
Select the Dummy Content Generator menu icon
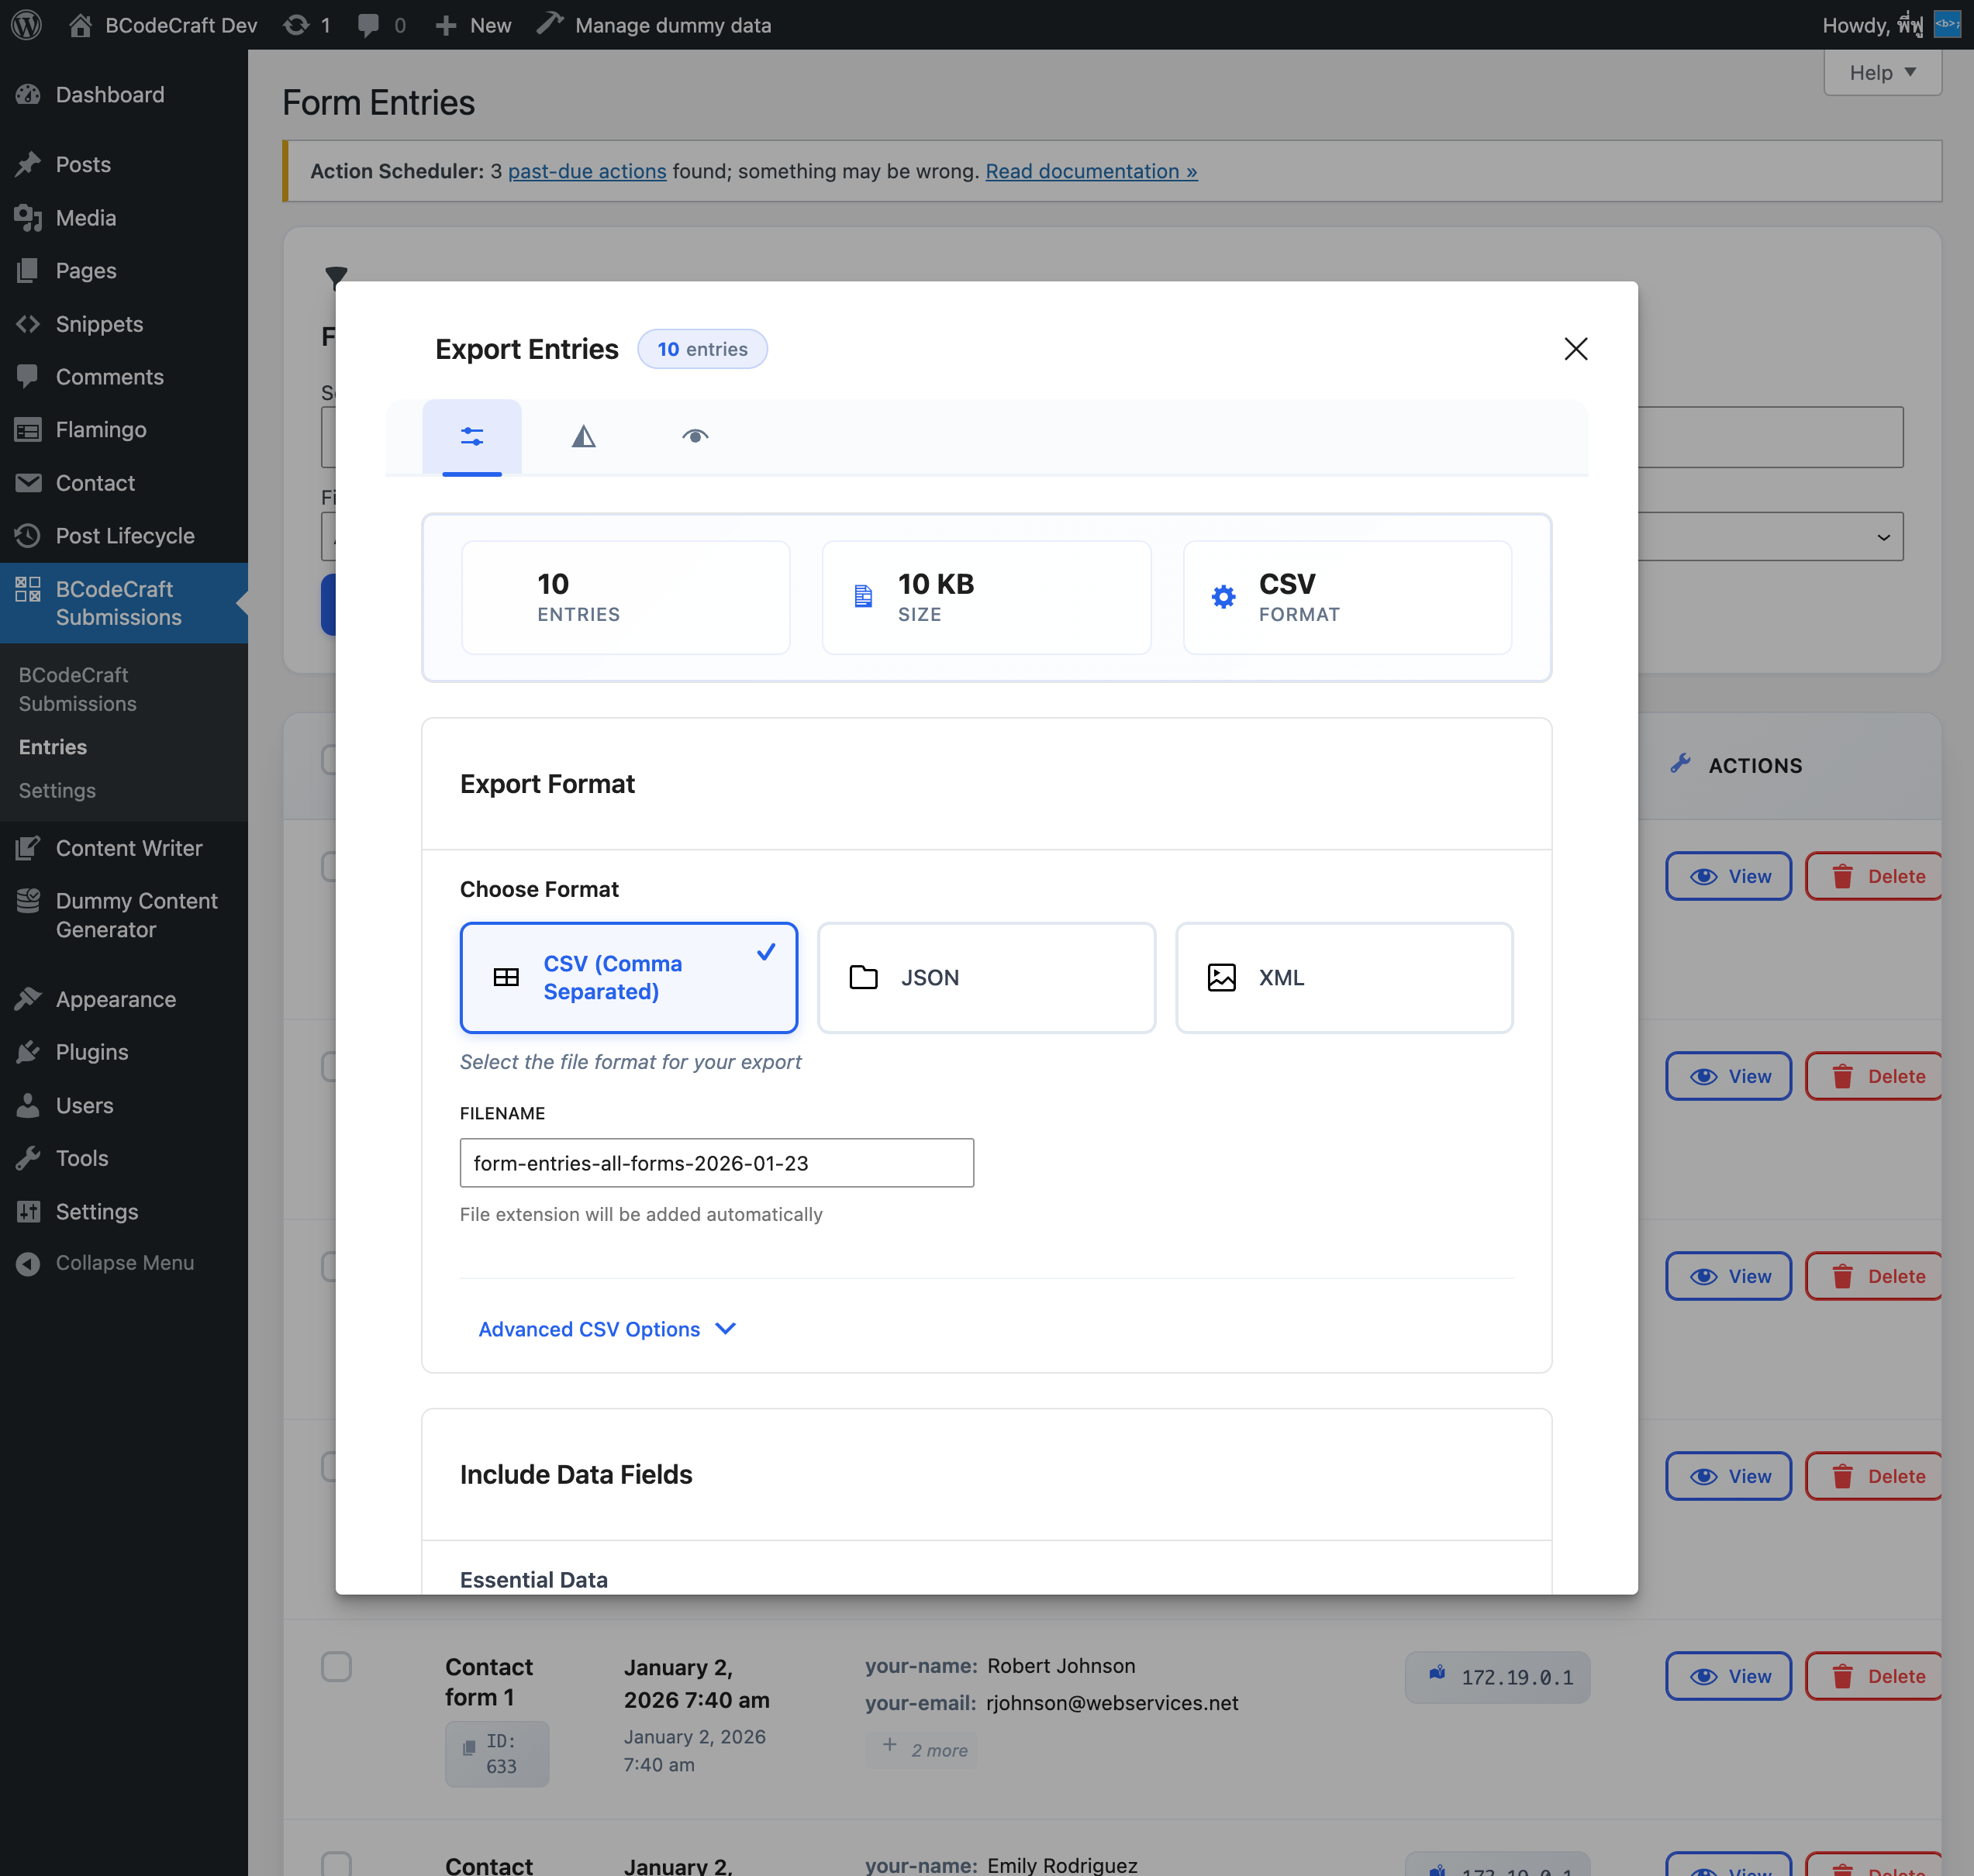[x=29, y=900]
